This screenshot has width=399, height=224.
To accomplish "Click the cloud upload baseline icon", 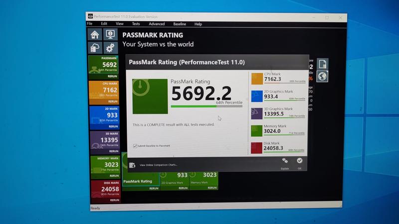I will [95, 48].
